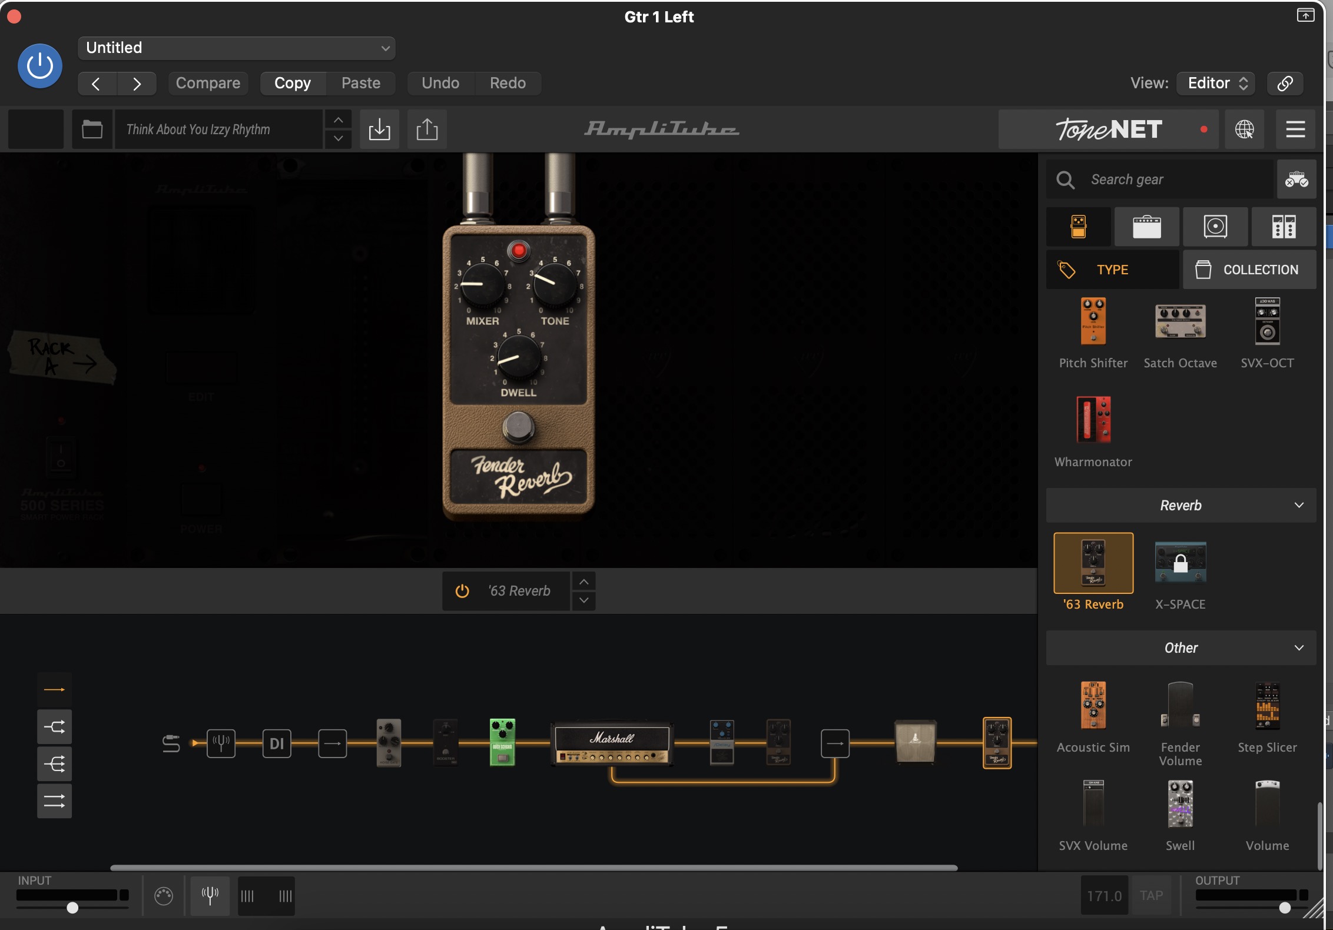The height and width of the screenshot is (930, 1333).
Task: Open the preset browser folder icon
Action: 92,129
